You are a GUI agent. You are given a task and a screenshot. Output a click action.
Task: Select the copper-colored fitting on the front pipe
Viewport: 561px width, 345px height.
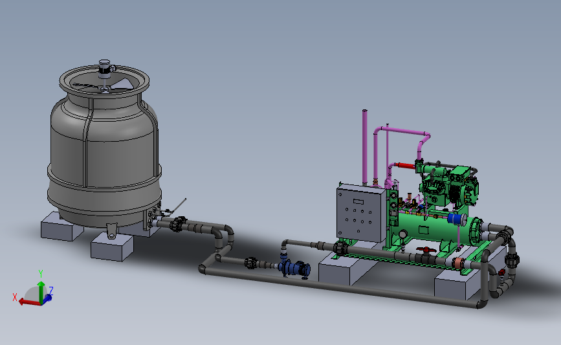pyautogui.click(x=458, y=263)
